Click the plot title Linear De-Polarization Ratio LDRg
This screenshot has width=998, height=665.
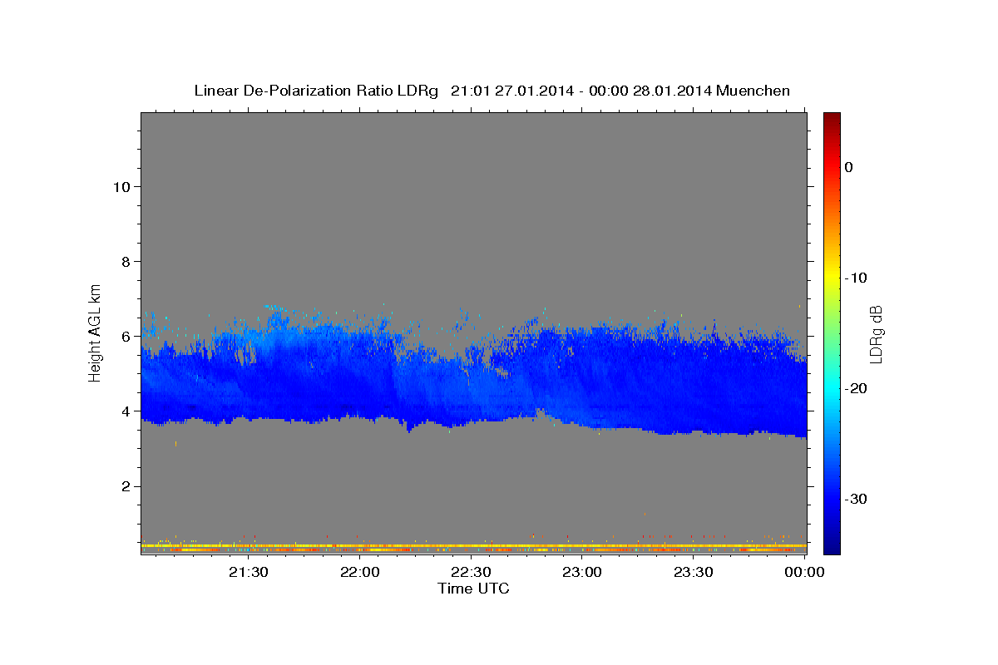coord(316,91)
